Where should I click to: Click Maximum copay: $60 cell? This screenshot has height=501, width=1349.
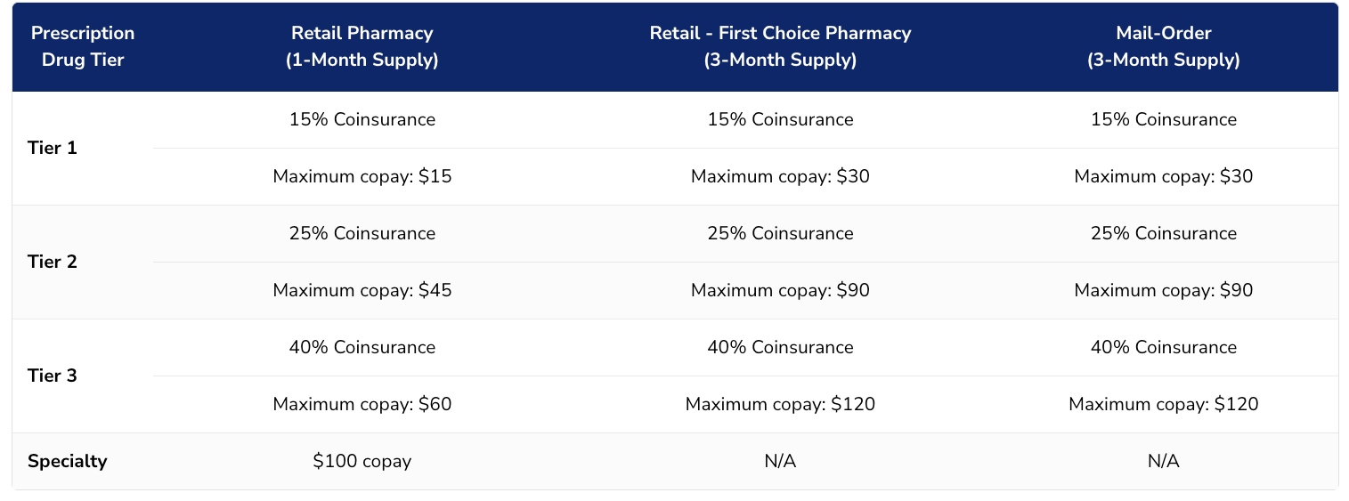[x=362, y=404]
